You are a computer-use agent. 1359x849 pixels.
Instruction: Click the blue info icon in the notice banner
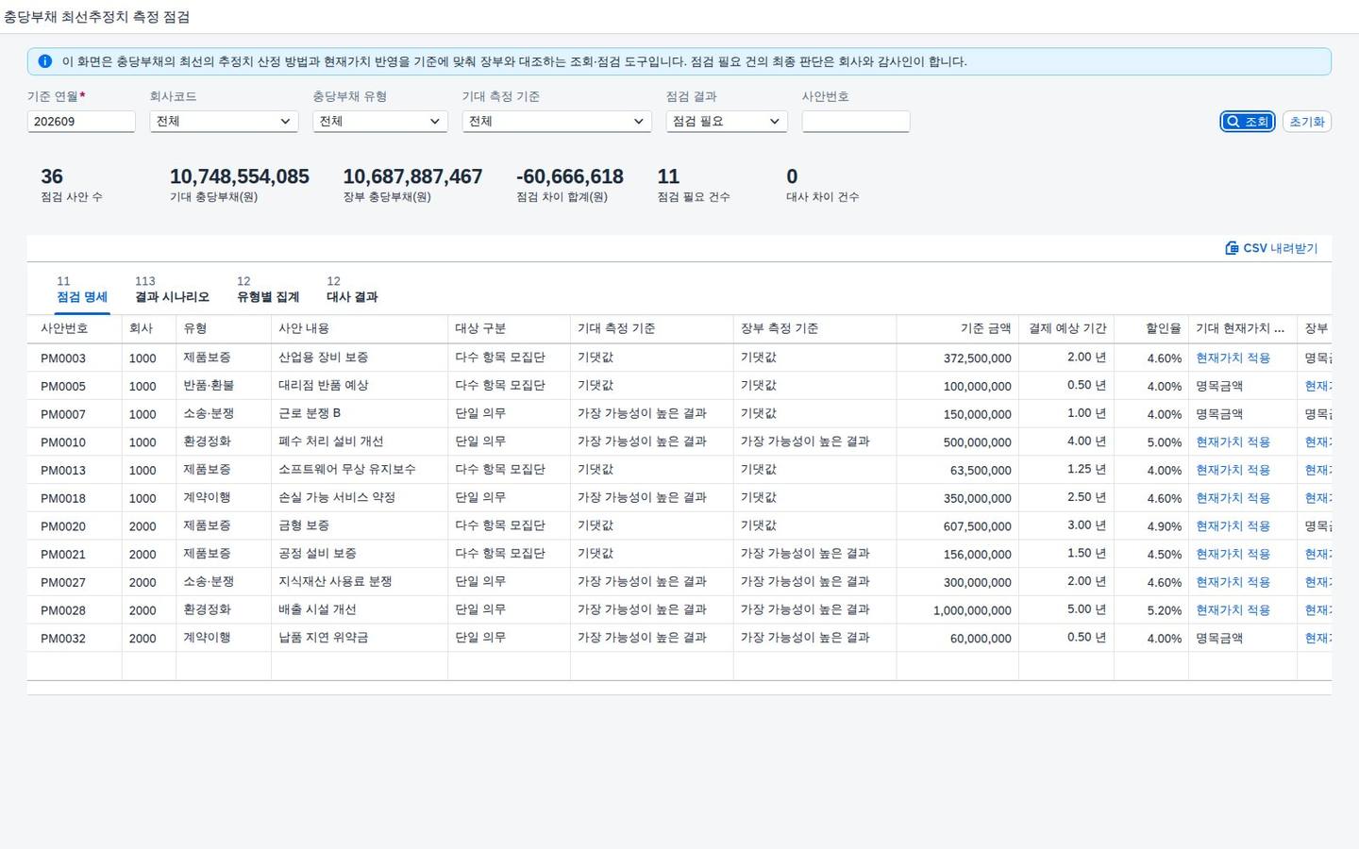tap(44, 61)
